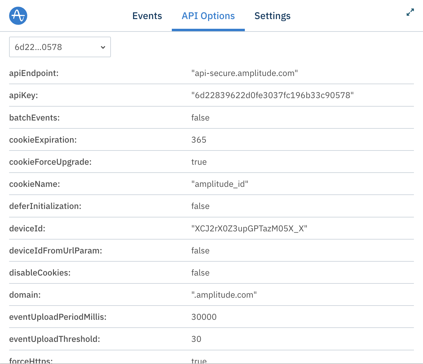This screenshot has width=423, height=364.
Task: Select the API Options tab
Action: coord(208,16)
